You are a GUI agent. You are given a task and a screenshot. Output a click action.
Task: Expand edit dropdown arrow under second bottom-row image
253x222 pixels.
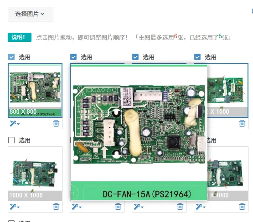click(80, 207)
